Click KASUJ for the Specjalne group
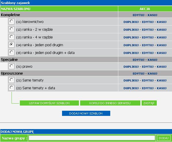This screenshot has height=142, width=172. pyautogui.click(x=152, y=60)
